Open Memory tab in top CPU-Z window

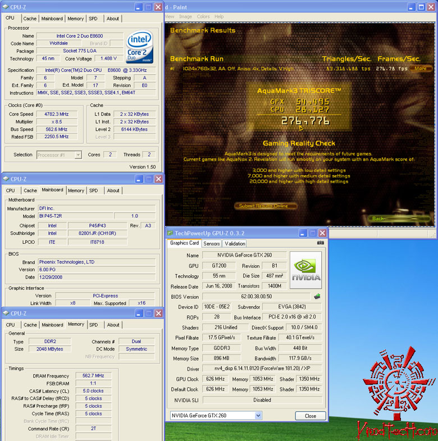[76, 19]
